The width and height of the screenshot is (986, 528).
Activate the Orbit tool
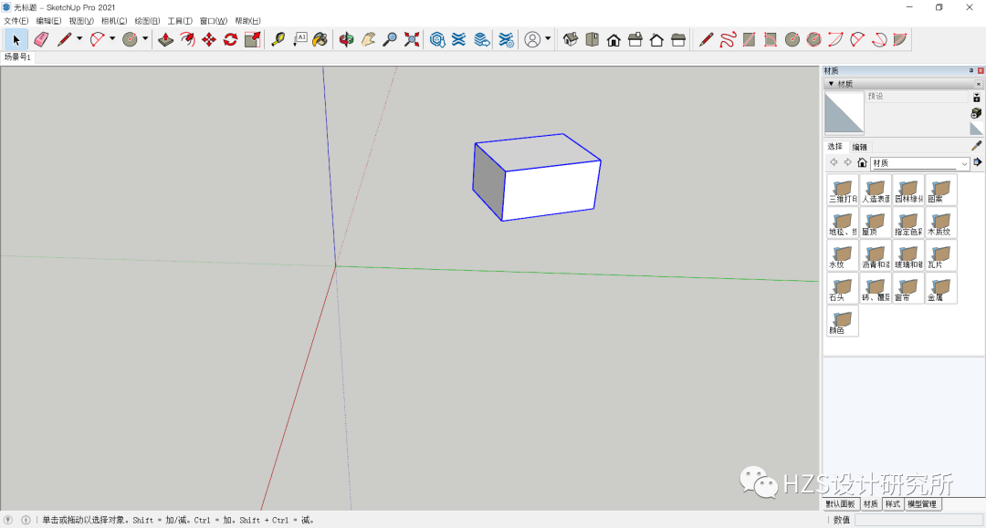(347, 39)
